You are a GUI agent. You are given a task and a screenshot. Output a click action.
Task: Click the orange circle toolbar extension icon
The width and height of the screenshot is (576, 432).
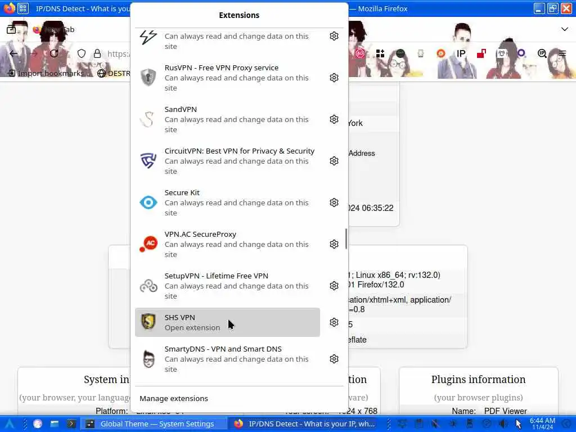(441, 53)
